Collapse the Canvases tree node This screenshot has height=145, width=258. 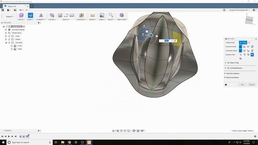(6, 43)
